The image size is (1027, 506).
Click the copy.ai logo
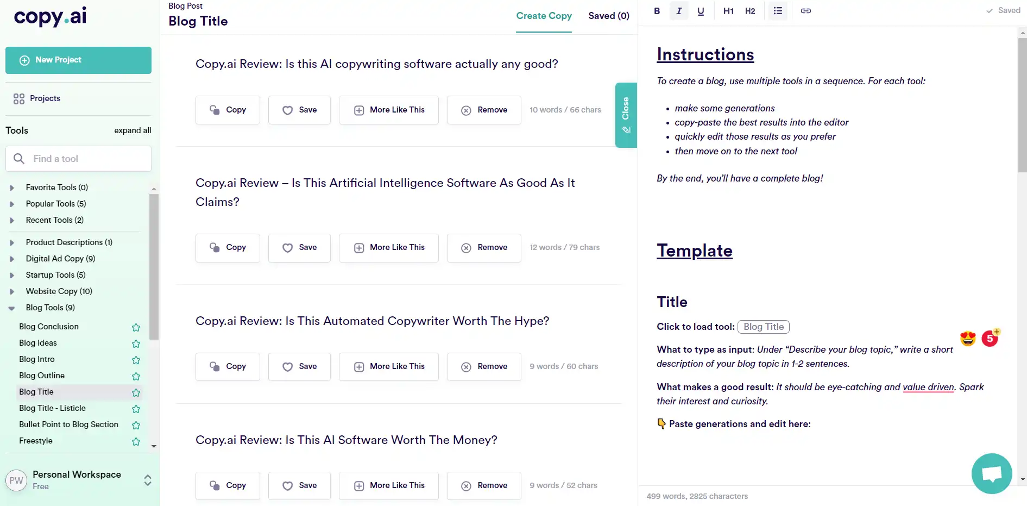pyautogui.click(x=50, y=17)
